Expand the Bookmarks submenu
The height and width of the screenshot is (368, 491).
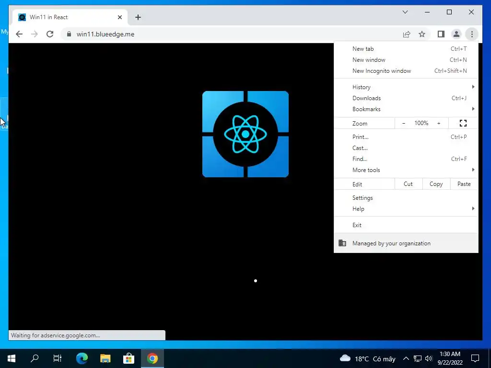406,109
